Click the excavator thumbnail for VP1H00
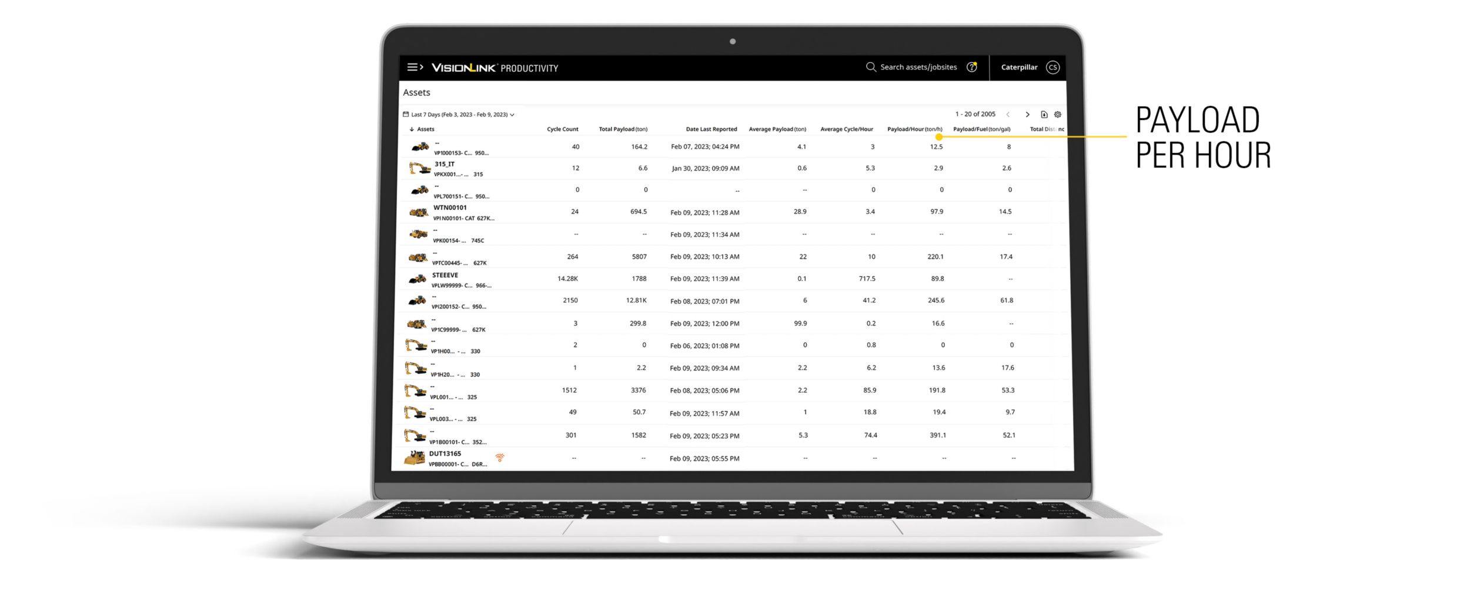The height and width of the screenshot is (594, 1470). point(416,345)
